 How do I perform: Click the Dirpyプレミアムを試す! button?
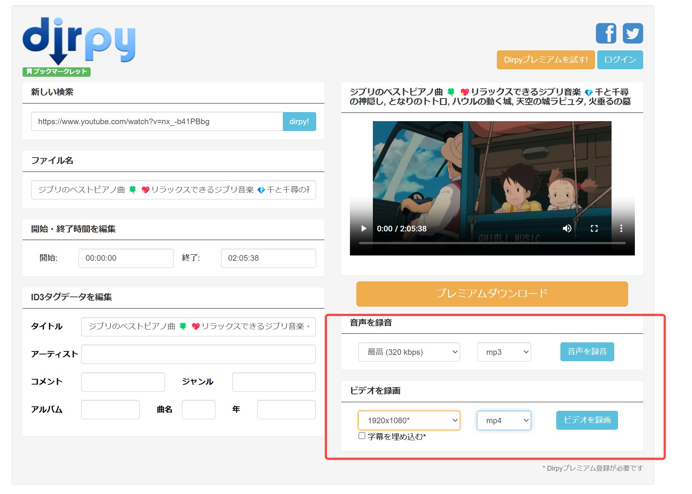click(546, 60)
